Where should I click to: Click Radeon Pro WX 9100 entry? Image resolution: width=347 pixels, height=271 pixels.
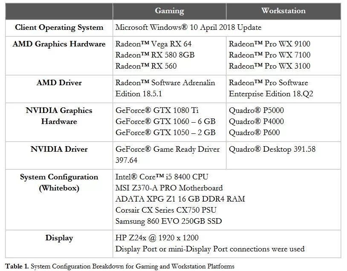269,44
